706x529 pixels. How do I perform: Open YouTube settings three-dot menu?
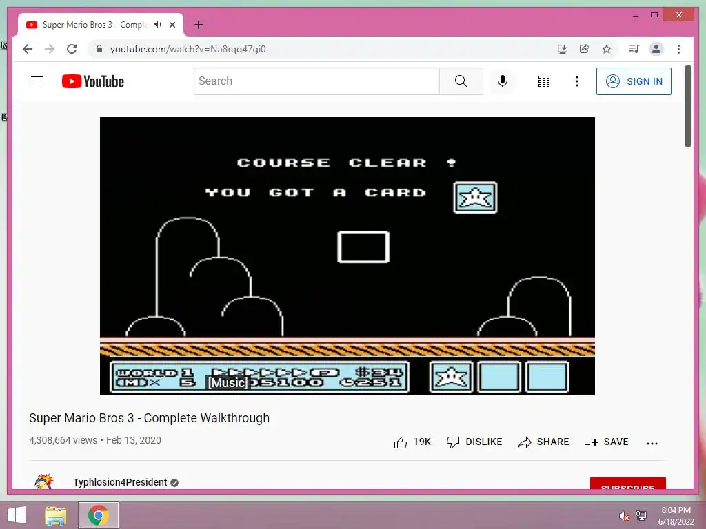(x=577, y=81)
